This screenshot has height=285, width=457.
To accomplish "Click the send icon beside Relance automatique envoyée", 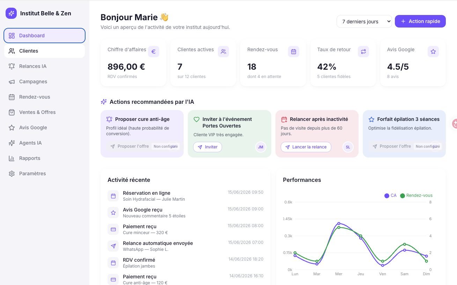I will [113, 246].
